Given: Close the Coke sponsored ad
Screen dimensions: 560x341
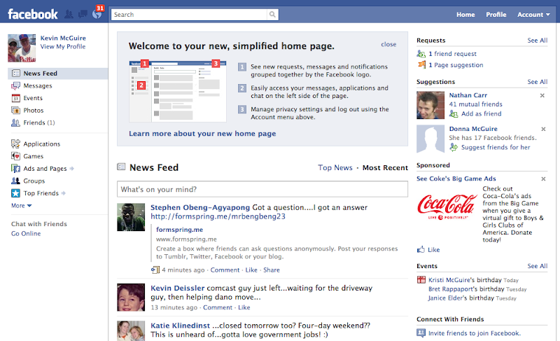Looking at the screenshot, I should pyautogui.click(x=543, y=179).
